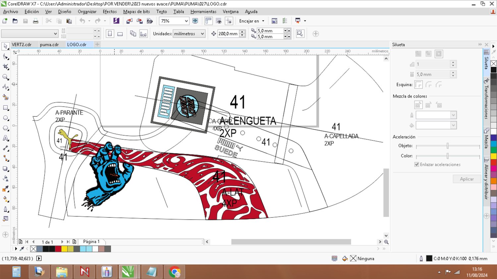Switch to the puma.cdr document tab
The height and width of the screenshot is (279, 497).
49,44
